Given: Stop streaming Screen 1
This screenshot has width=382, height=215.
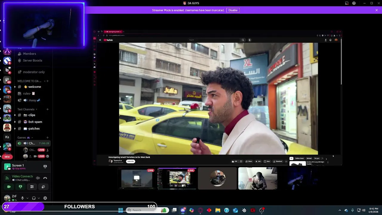Looking at the screenshot, I should click(x=45, y=166).
